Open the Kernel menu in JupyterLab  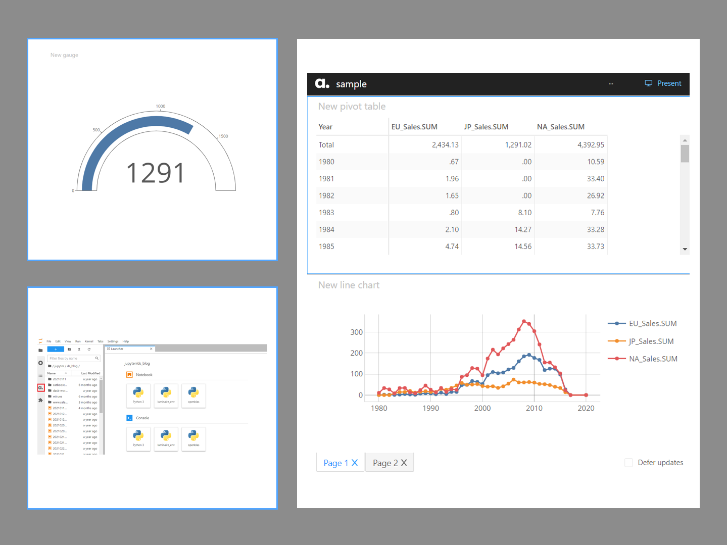pyautogui.click(x=89, y=341)
